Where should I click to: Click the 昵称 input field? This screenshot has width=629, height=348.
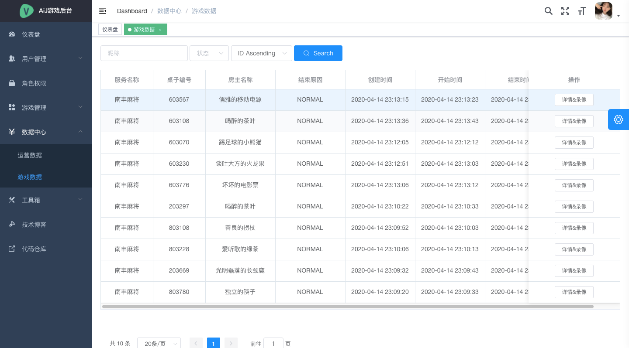pos(144,53)
